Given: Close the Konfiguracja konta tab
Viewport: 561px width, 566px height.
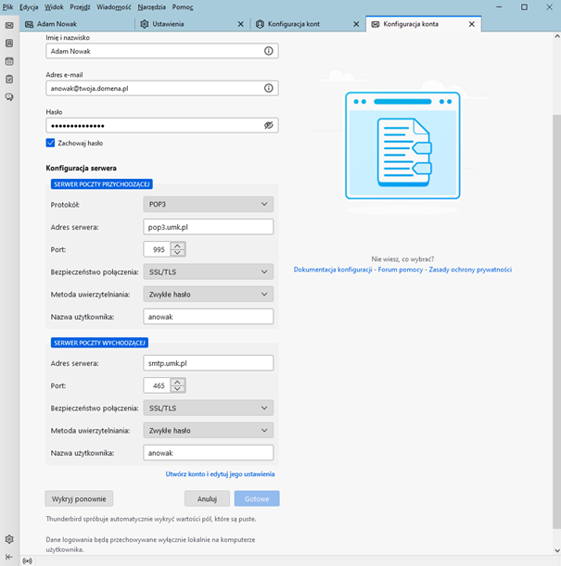Looking at the screenshot, I should pyautogui.click(x=472, y=24).
